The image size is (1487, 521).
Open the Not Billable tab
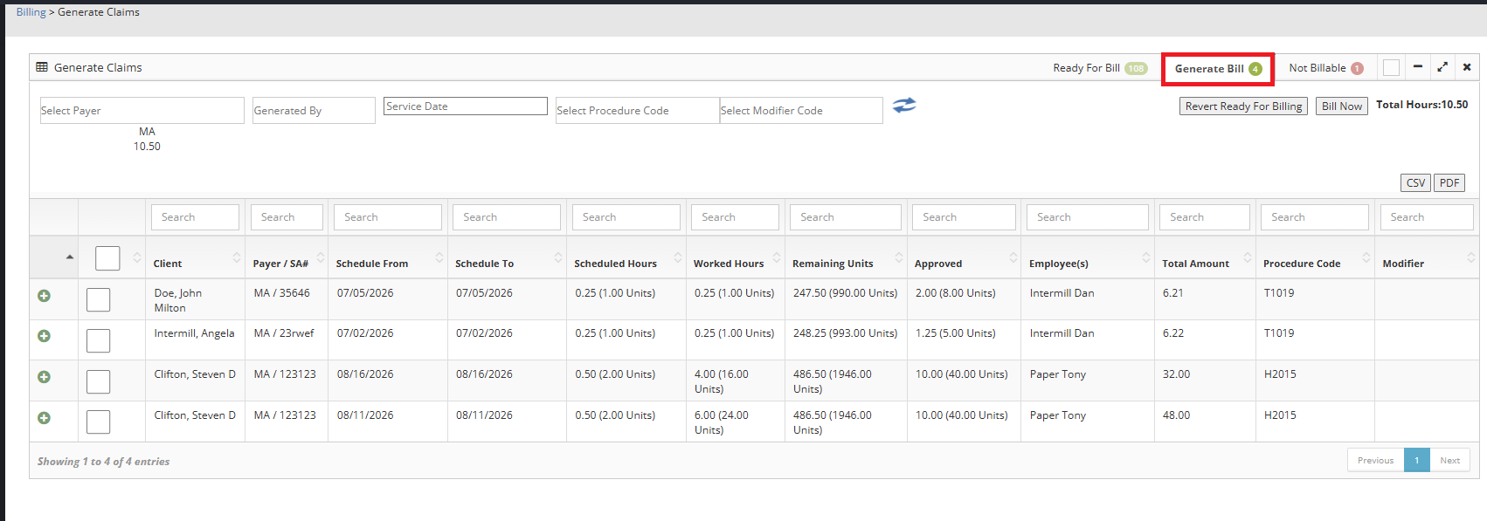coord(1326,68)
